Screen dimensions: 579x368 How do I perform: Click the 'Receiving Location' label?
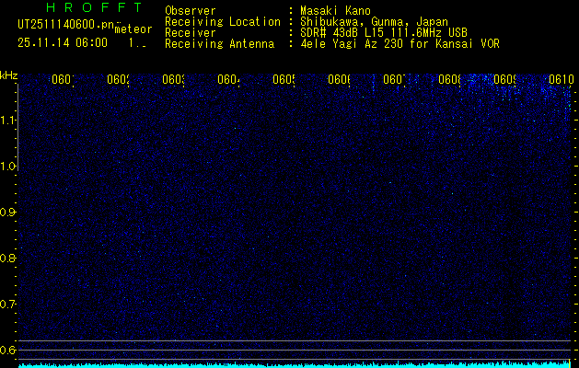coord(223,22)
